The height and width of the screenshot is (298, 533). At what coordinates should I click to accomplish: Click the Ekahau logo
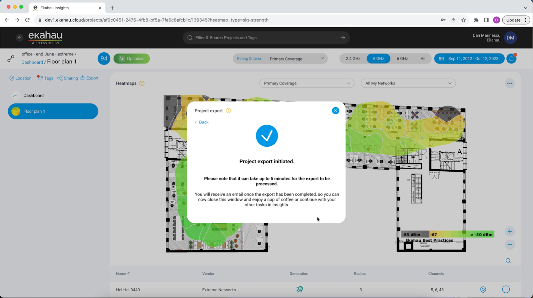click(45, 38)
